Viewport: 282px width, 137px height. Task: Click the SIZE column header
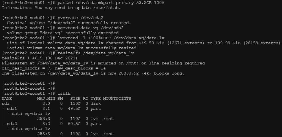click(75, 98)
